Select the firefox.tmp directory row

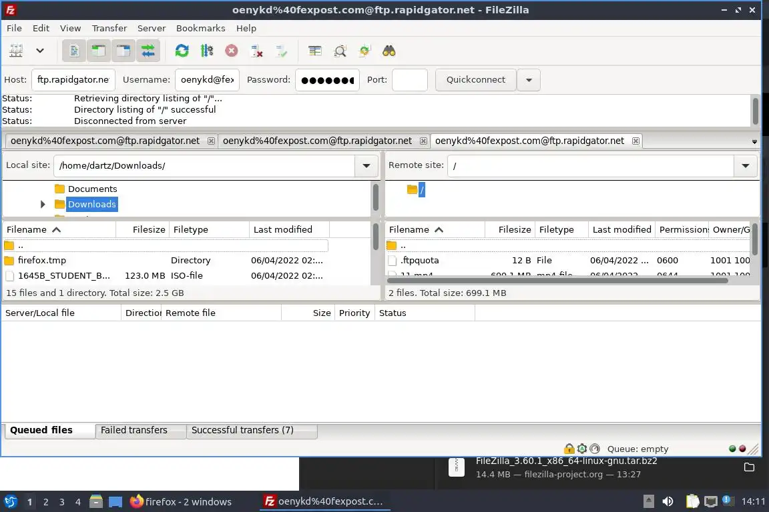point(166,261)
